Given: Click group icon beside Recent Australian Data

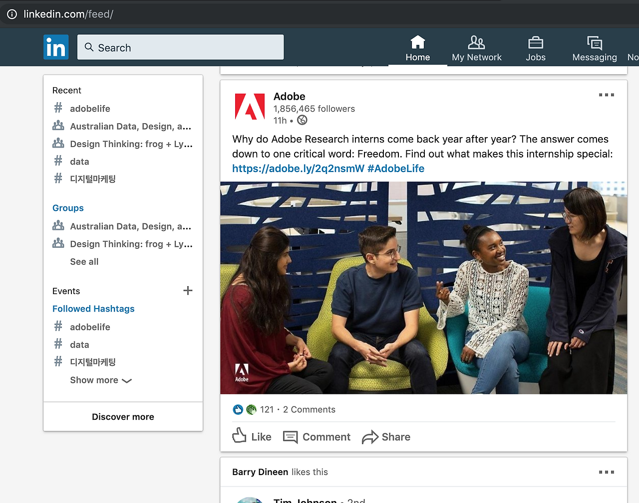Looking at the screenshot, I should pyautogui.click(x=58, y=126).
